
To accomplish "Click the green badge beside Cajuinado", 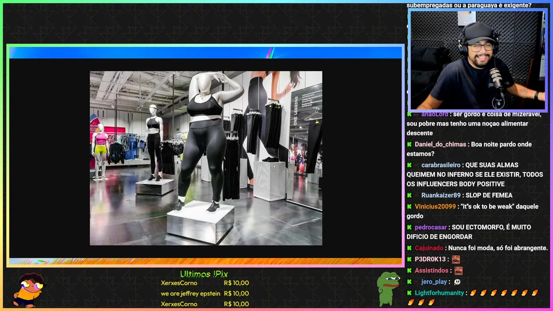I will click(409, 248).
